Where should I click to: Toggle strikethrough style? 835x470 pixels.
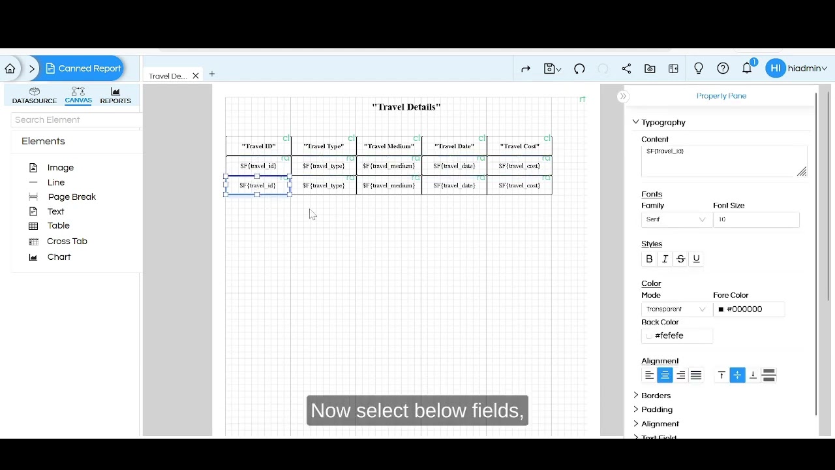(680, 259)
